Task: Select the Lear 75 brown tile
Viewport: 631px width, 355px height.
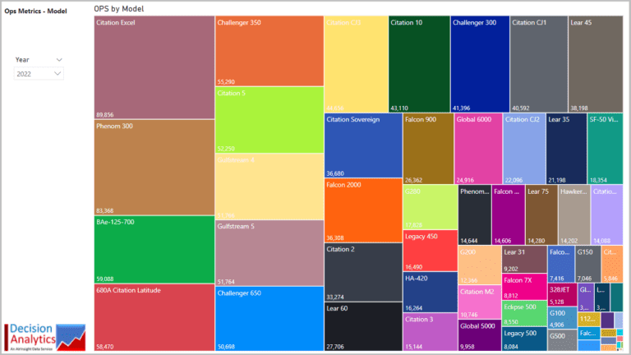Action: click(x=541, y=214)
